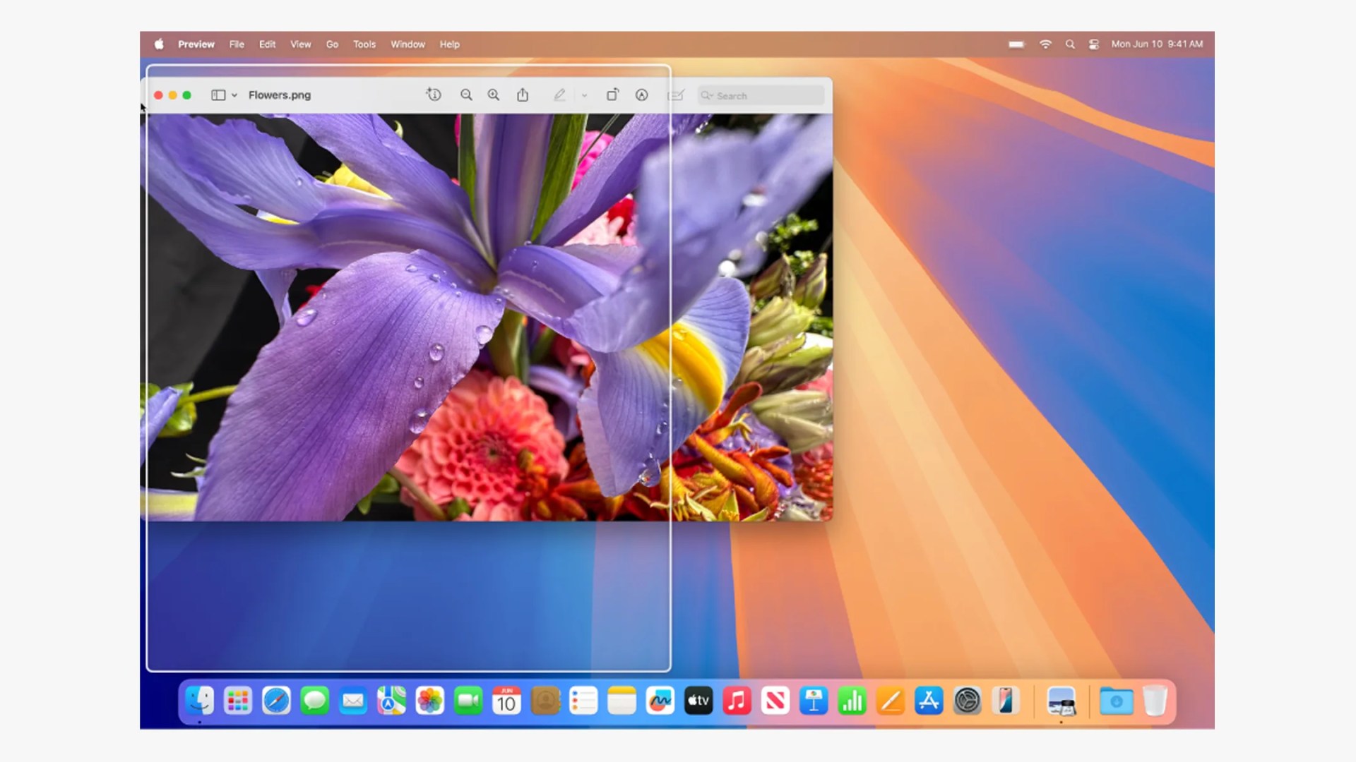Open Spotlight search in menu bar
Viewport: 1356px width, 762px height.
1070,44
